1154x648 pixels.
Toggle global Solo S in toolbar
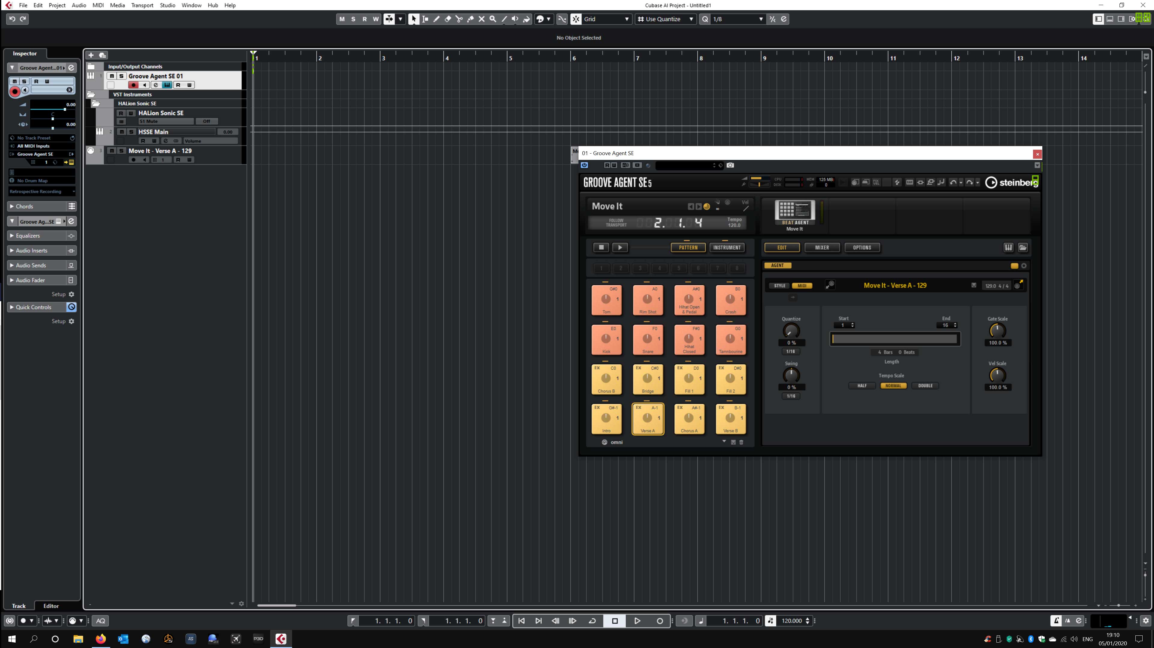point(353,19)
